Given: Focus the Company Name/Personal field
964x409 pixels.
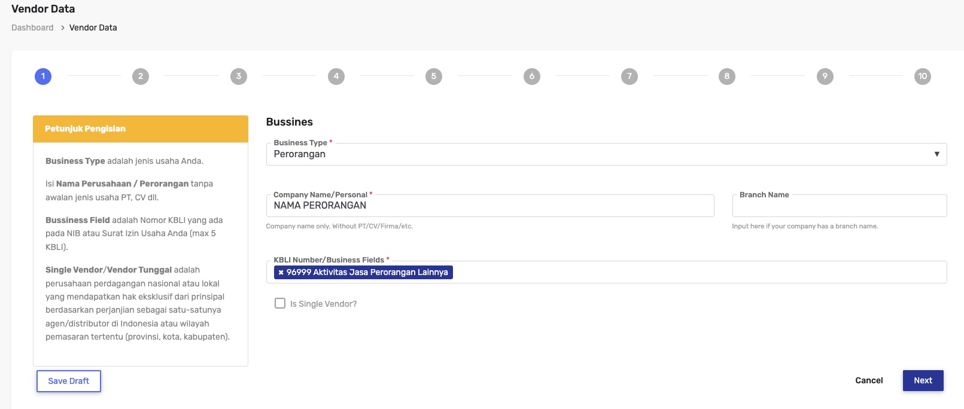Looking at the screenshot, I should click(x=489, y=206).
